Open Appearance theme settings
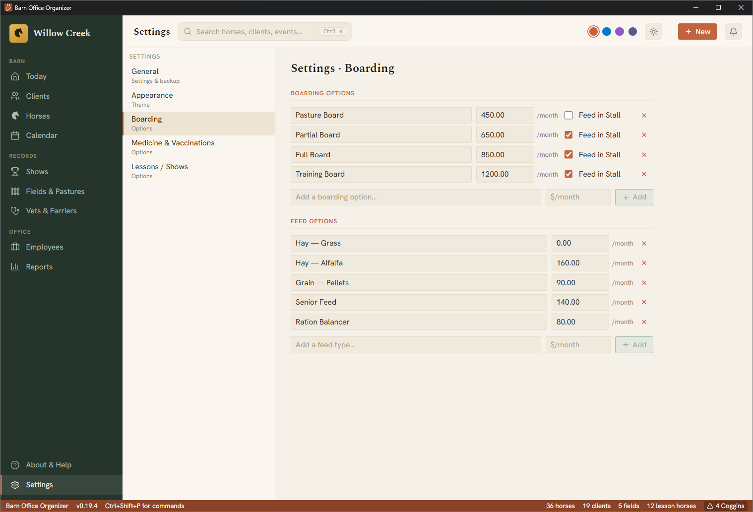This screenshot has width=753, height=512. pyautogui.click(x=199, y=100)
